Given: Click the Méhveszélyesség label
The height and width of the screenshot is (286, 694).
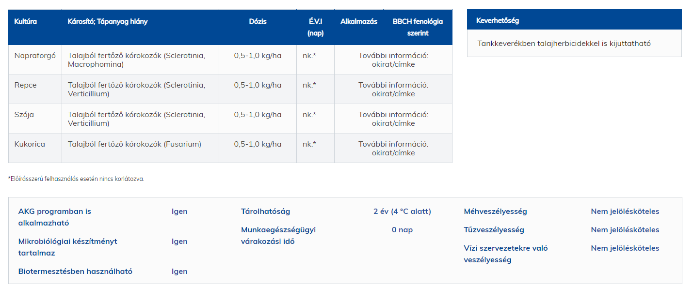Looking at the screenshot, I should click(495, 211).
